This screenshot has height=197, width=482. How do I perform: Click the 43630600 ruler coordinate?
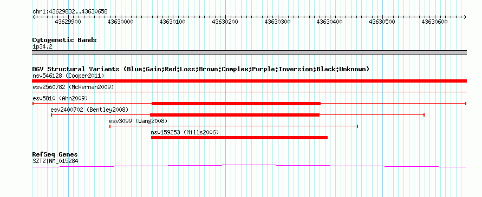[435, 22]
